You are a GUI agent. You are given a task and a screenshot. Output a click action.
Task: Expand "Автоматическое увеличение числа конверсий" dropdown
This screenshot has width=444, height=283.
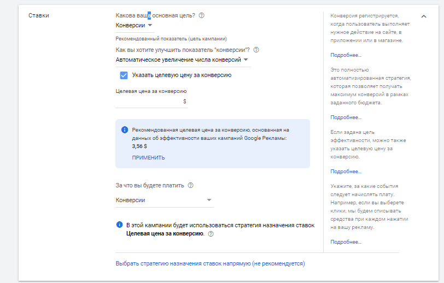[183, 60]
